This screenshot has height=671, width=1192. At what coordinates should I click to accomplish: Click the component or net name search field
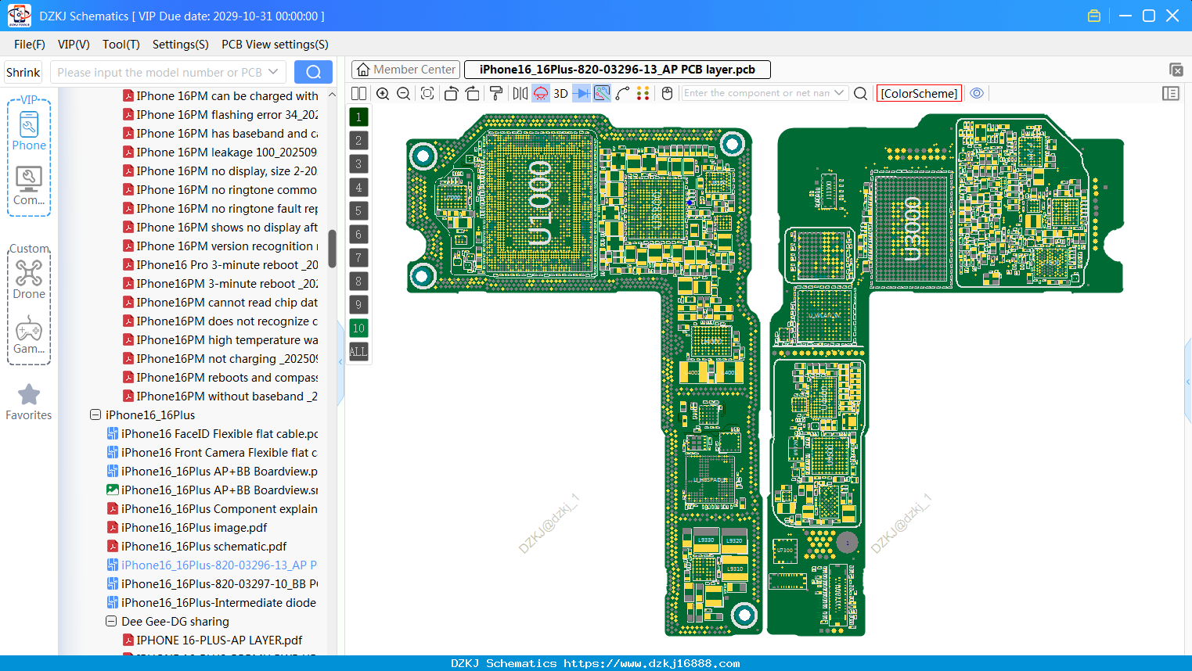[756, 93]
